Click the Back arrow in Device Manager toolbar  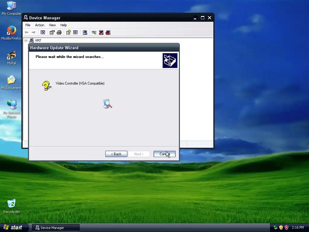27,32
